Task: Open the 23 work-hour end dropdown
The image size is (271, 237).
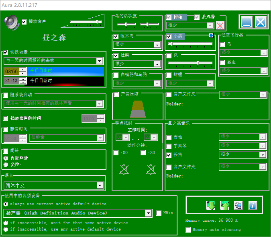Action: click(151, 137)
